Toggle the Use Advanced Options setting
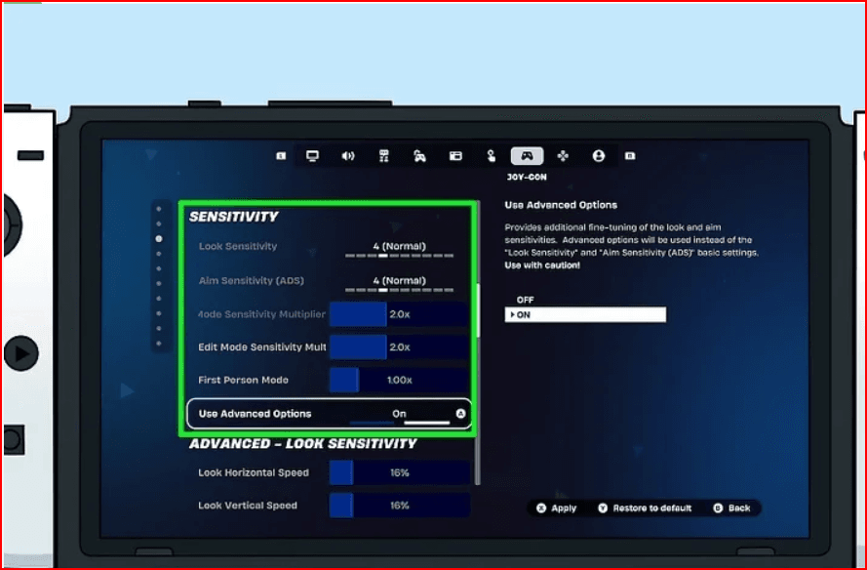867x570 pixels. coord(328,414)
